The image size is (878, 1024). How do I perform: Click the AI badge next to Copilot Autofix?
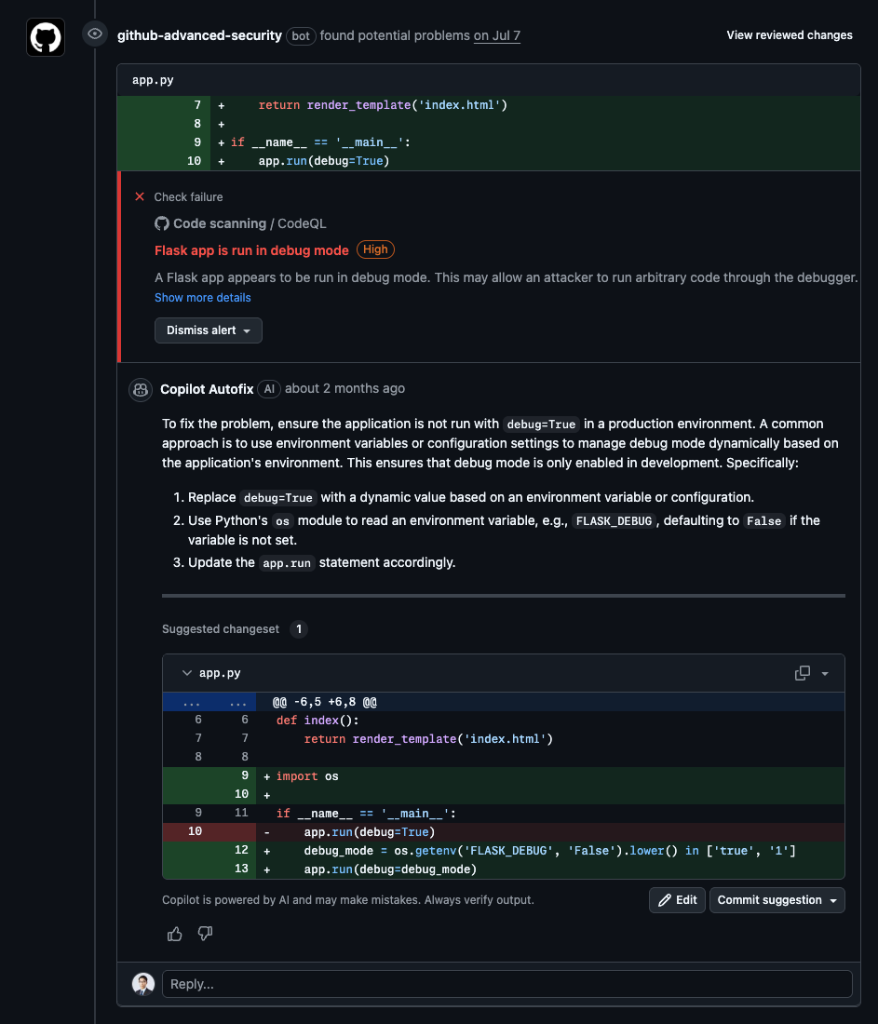[x=269, y=389]
